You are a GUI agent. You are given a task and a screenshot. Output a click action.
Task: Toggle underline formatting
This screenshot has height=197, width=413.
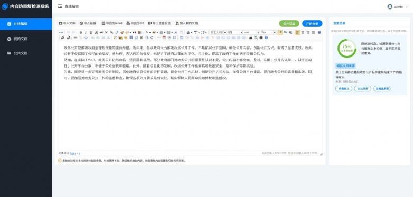[91, 32]
